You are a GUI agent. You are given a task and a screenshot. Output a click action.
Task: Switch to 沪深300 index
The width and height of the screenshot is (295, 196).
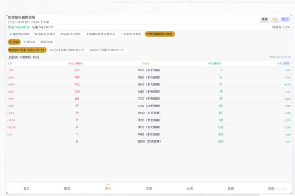click(x=29, y=42)
